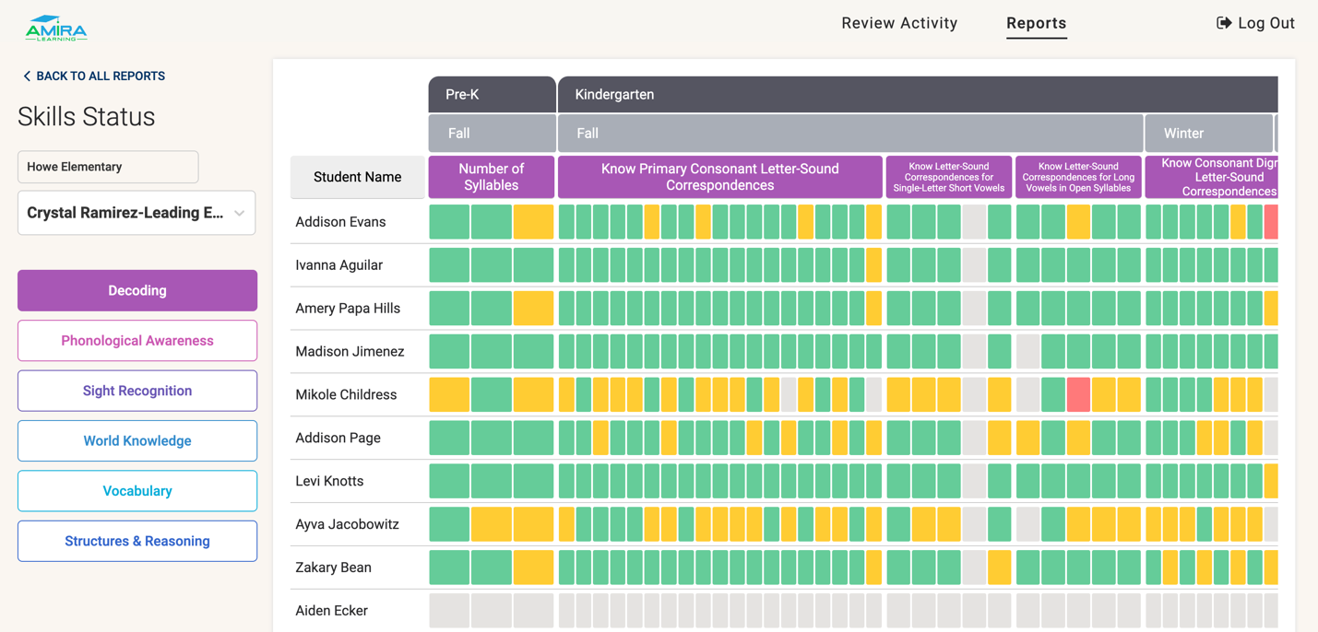Switch to the Reports tab
The width and height of the screenshot is (1318, 632).
coord(1036,23)
